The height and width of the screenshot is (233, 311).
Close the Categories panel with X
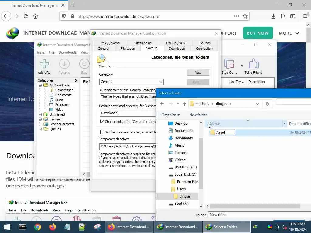pyautogui.click(x=76, y=80)
